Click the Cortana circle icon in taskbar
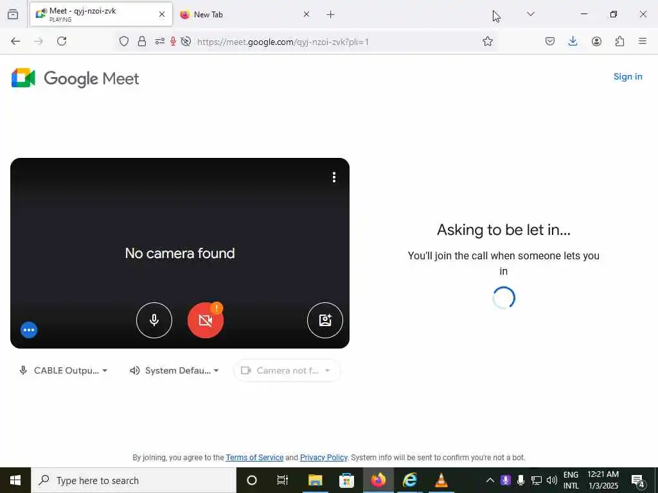Image resolution: width=658 pixels, height=493 pixels. (x=252, y=480)
